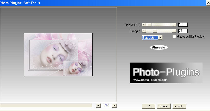210x111 pixels.
Task: Click the Radius value field showing 10
Action: pyautogui.click(x=183, y=25)
